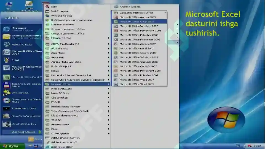The height and width of the screenshot is (149, 265).
Task: Open the Ulead VideoStudio 9 pinned icon
Action: click(x=6, y=124)
